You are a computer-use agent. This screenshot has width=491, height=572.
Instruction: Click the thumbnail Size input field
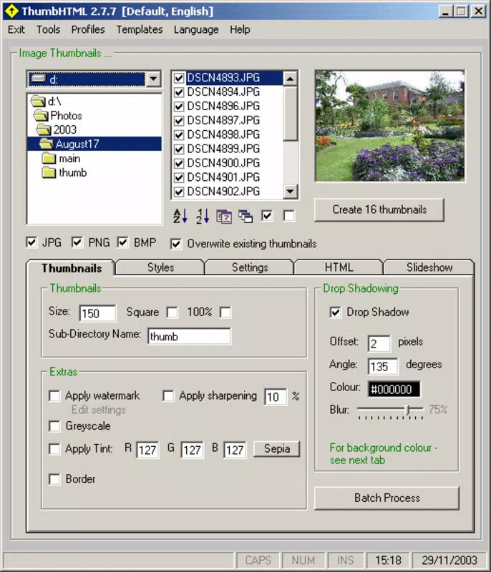click(97, 313)
